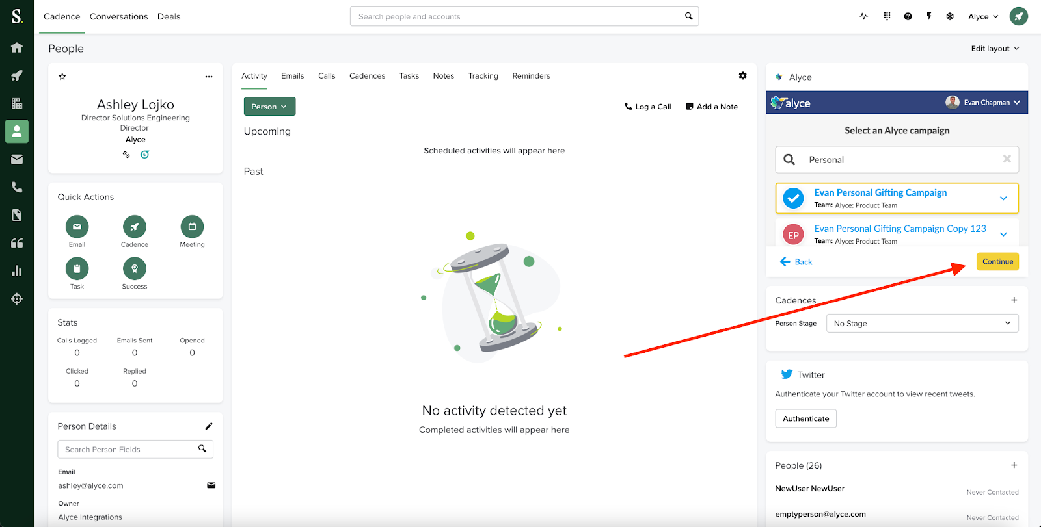Open the People icon in sidebar
Viewport: 1041px width, 527px height.
(x=17, y=131)
